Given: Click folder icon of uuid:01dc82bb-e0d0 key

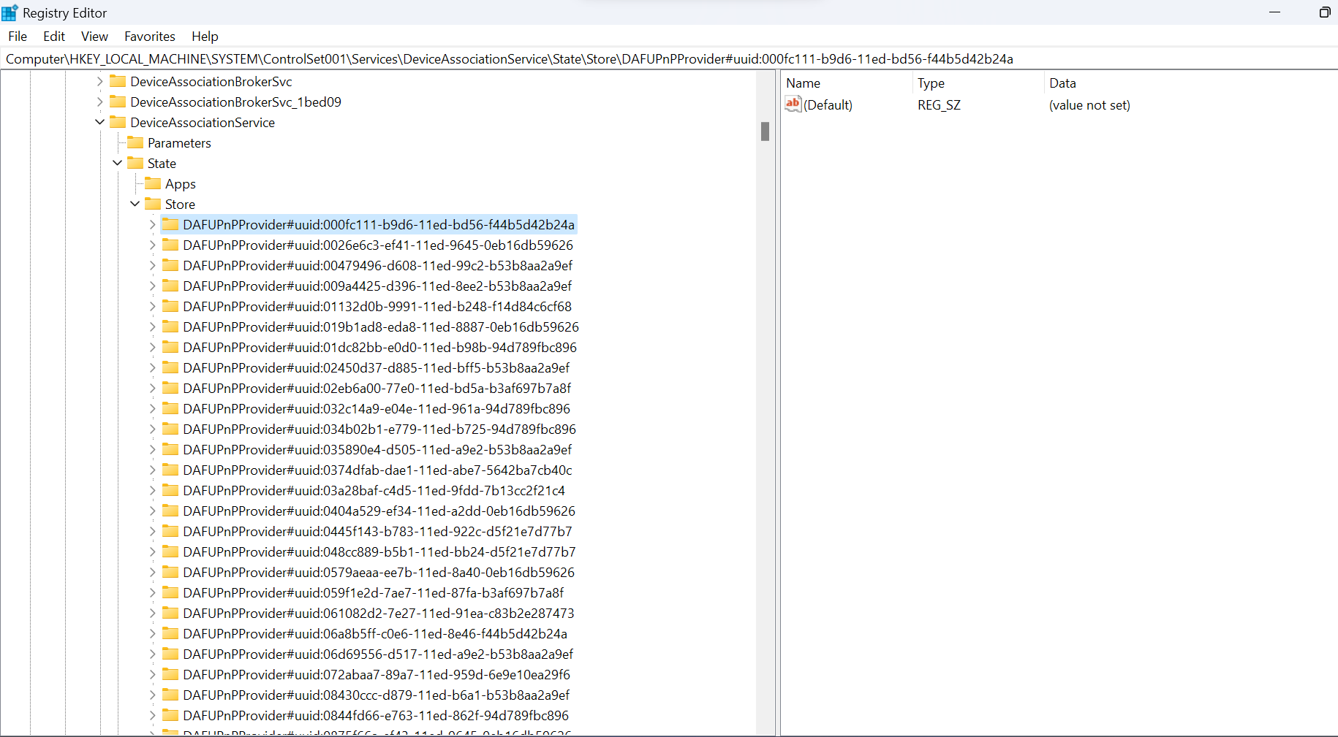Looking at the screenshot, I should pos(170,347).
